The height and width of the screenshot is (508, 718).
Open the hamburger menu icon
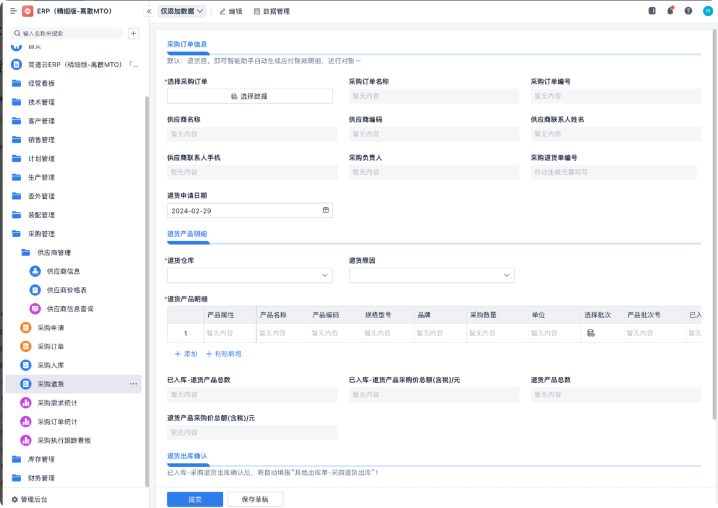pyautogui.click(x=13, y=11)
